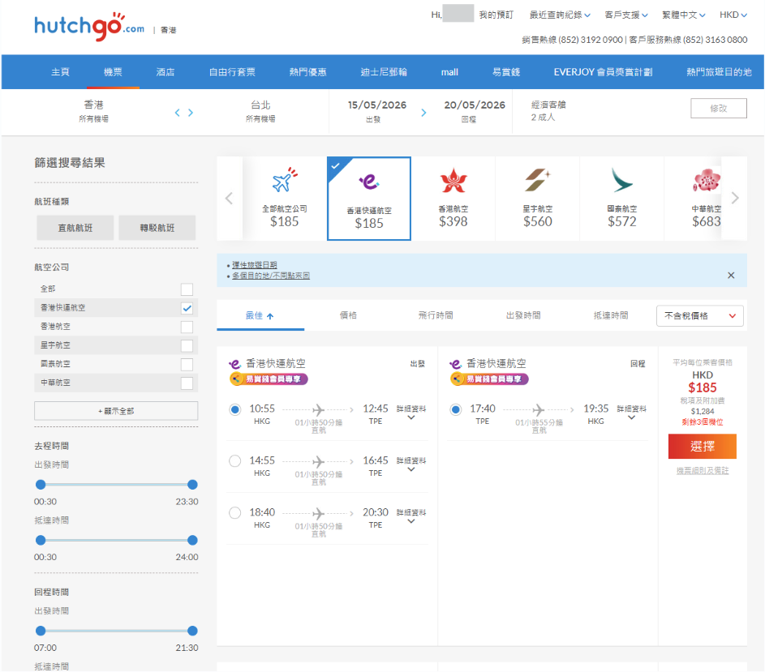Adjust return departure slider left handle
This screenshot has height=672, width=765.
[41, 631]
